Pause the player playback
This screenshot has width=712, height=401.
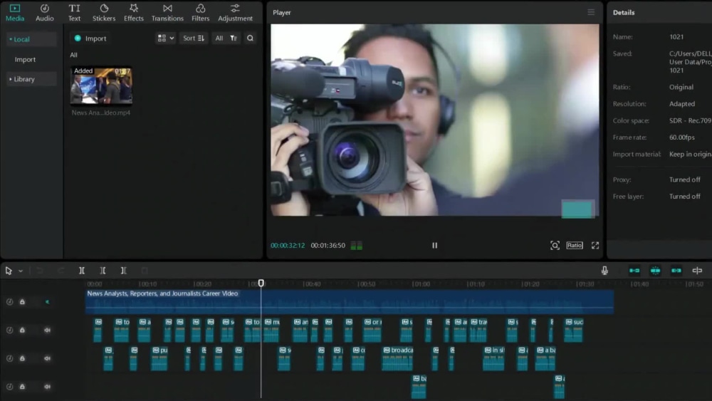(x=434, y=245)
